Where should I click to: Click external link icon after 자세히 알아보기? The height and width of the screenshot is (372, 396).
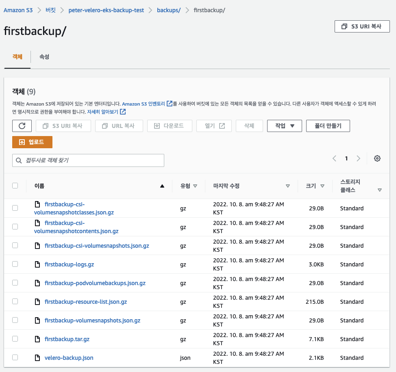click(x=123, y=112)
